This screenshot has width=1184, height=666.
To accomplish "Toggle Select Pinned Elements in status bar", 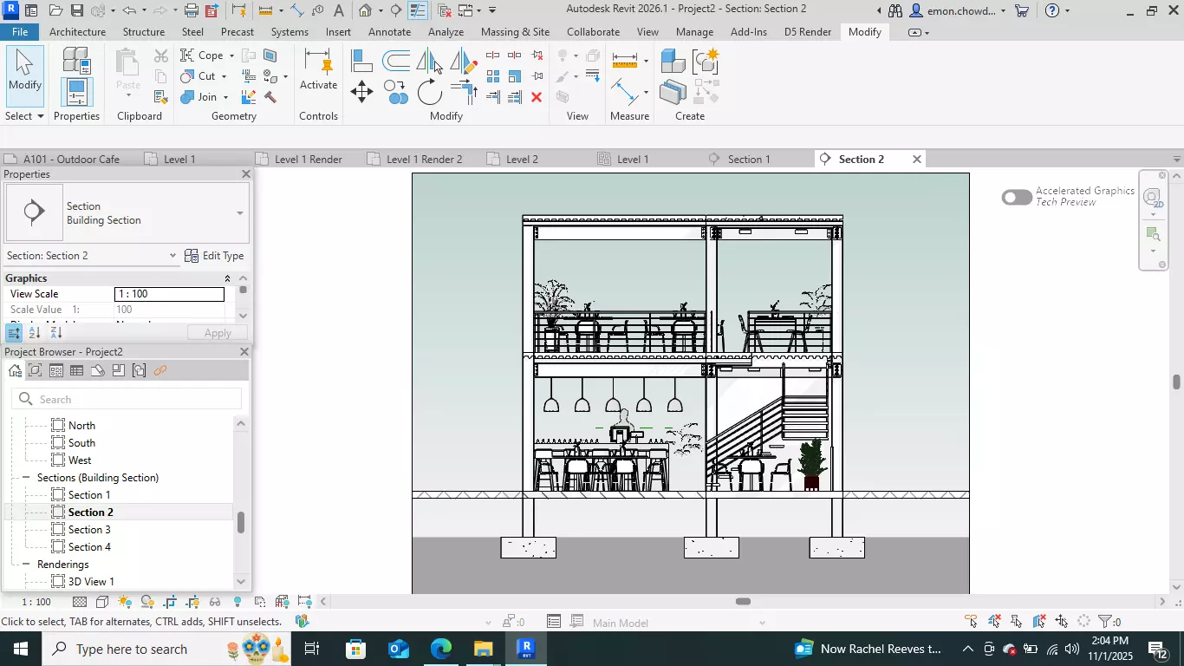I will tap(1017, 621).
